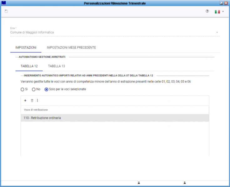The image size is (230, 187).
Task: Open the Ente dropdown arrow
Action: coord(217,32)
